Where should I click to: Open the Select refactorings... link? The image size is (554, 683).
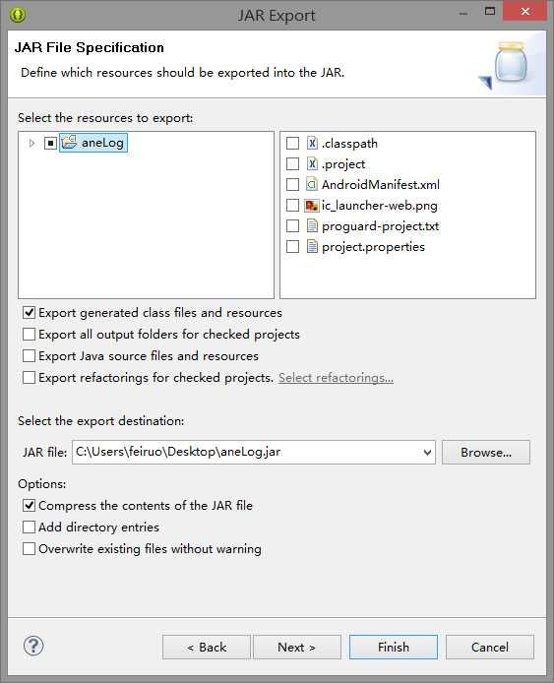click(x=336, y=378)
